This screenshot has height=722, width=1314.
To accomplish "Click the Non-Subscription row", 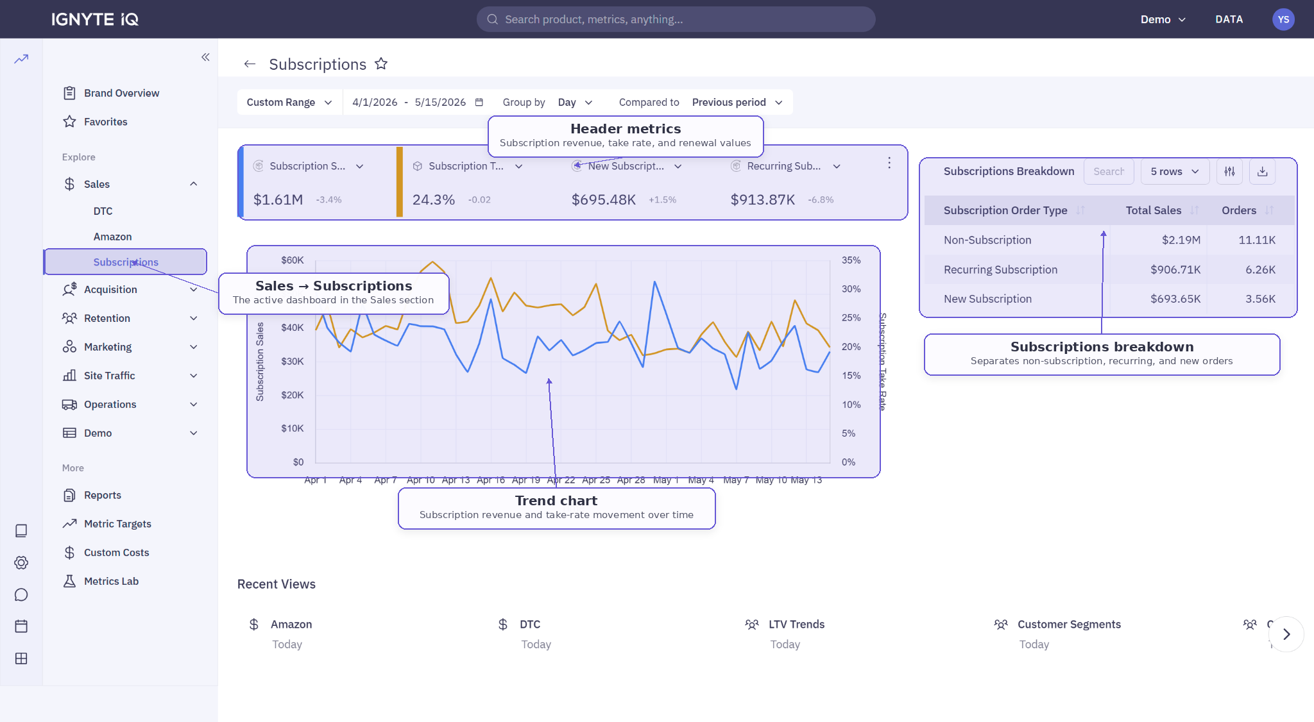I will tap(1109, 240).
